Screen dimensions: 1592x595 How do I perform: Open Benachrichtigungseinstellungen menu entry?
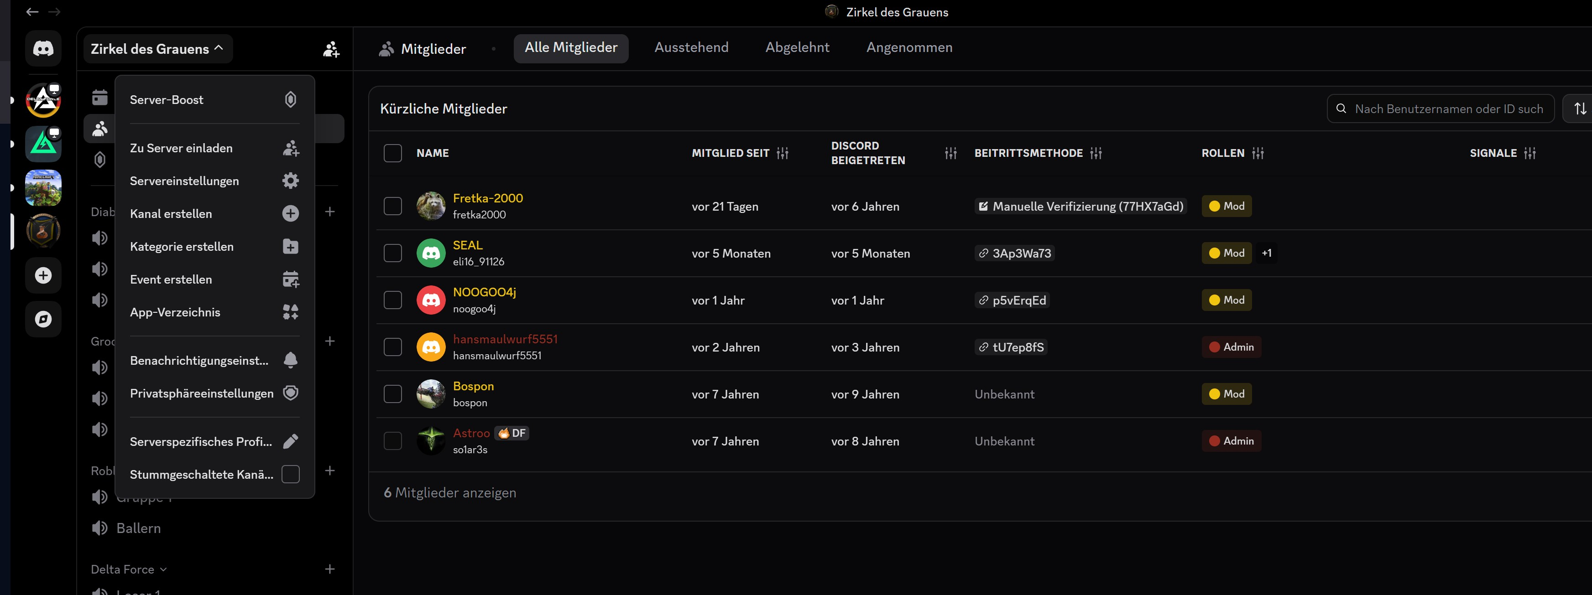[x=214, y=361]
